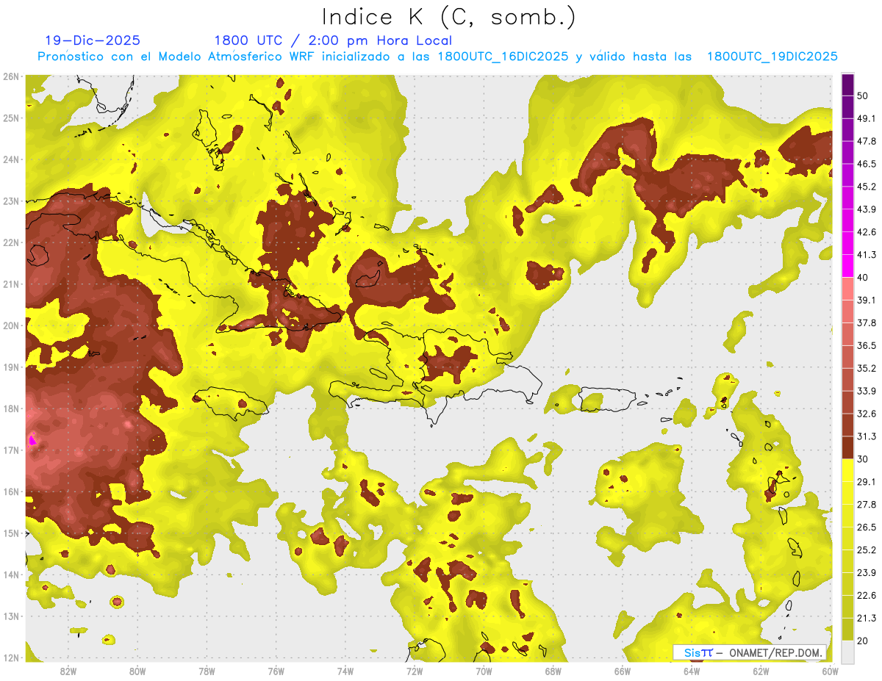The height and width of the screenshot is (681, 882).
Task: Click the '45.2' colorbar value
Action: [x=867, y=187]
